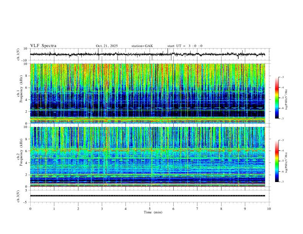Click the "ch.1(V)" axis label
This screenshot has height=234, width=303.
[18, 54]
